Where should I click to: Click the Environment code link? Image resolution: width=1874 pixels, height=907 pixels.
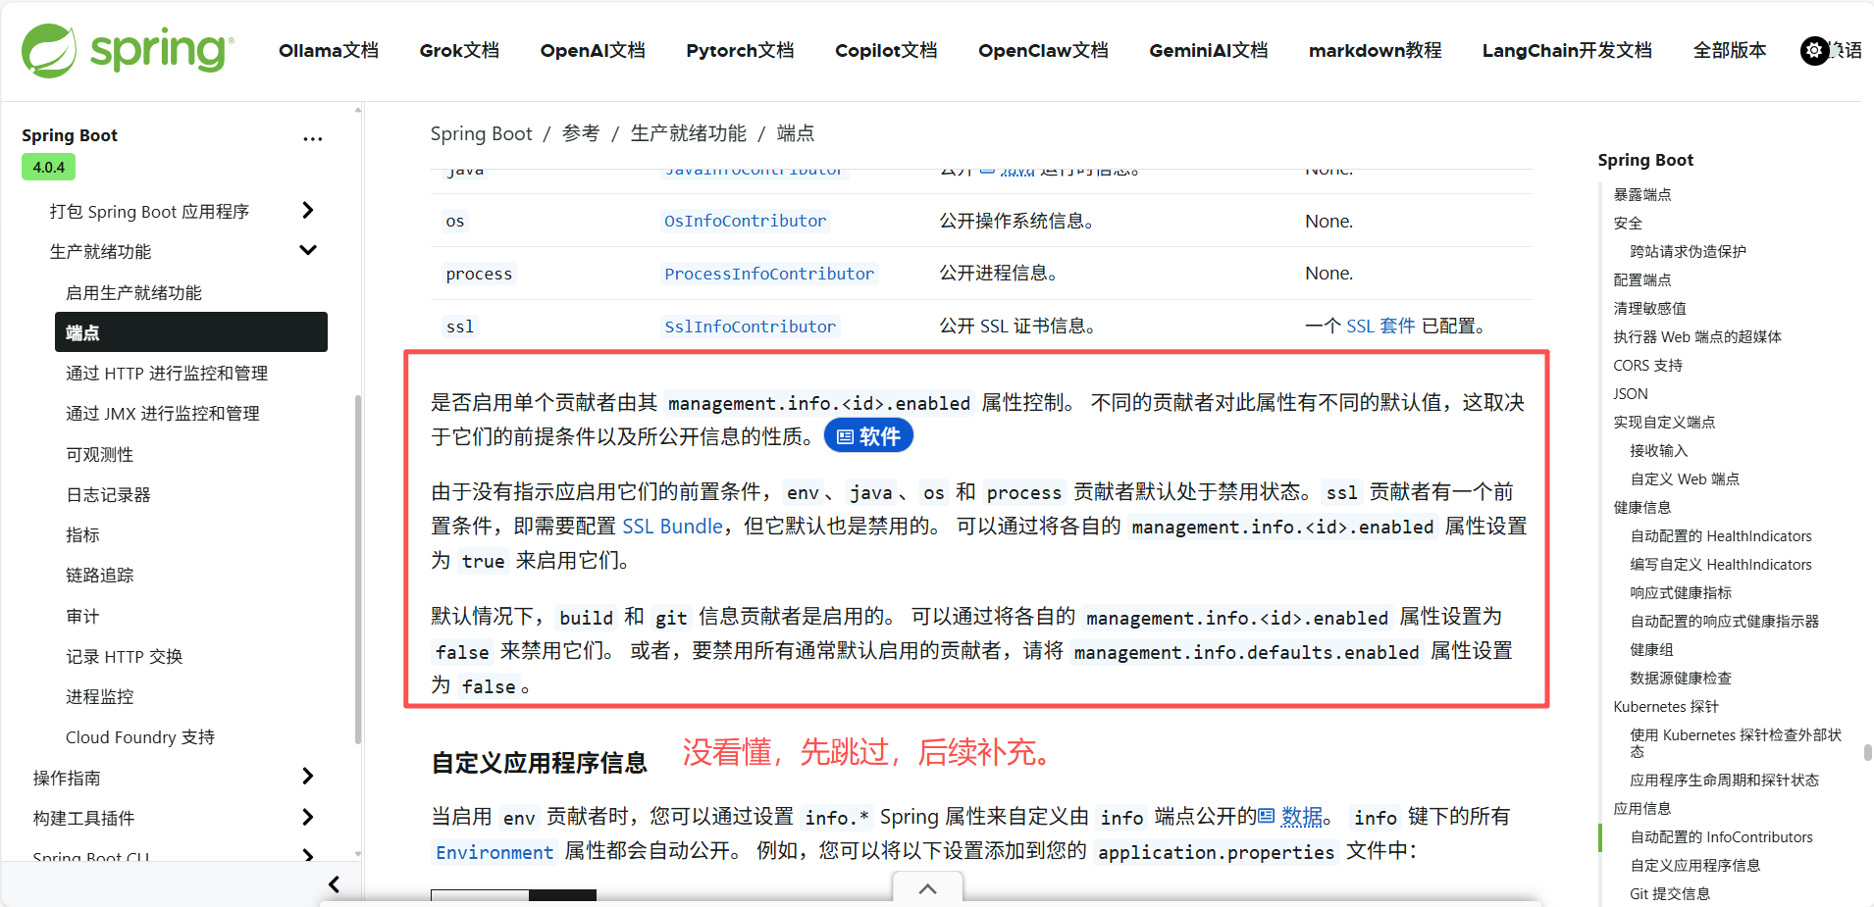pos(495,852)
